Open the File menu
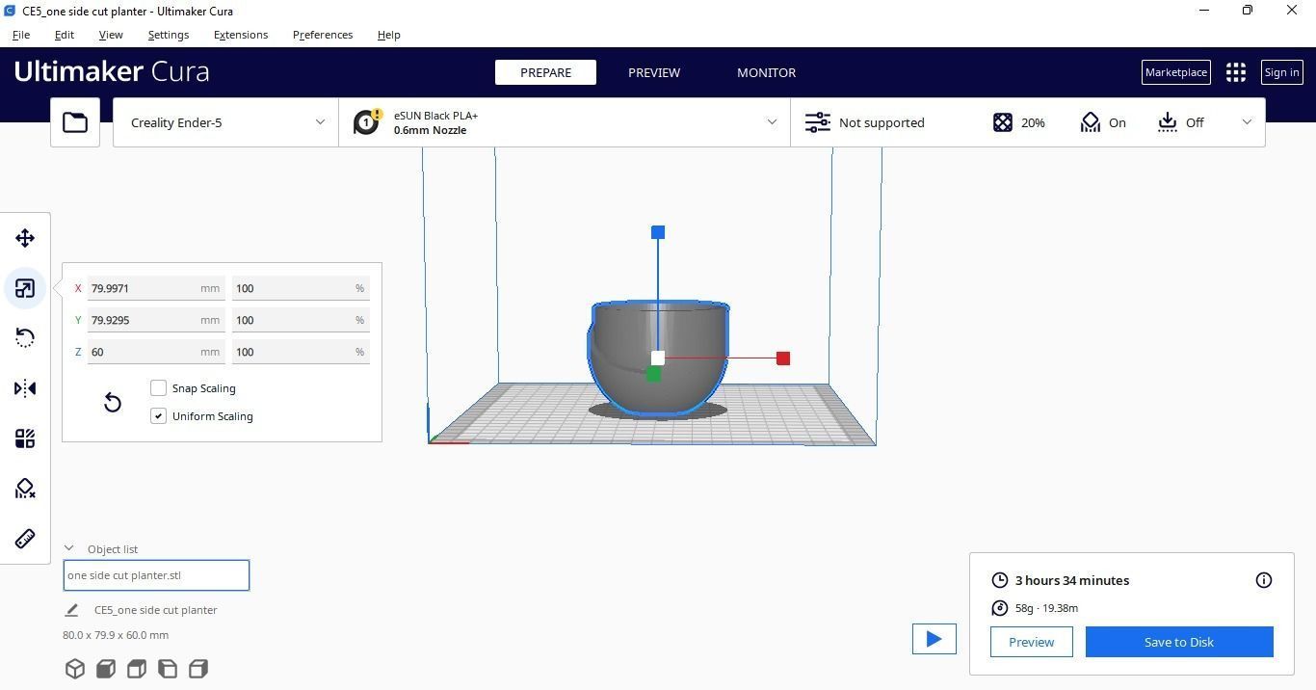Viewport: 1316px width, 690px height. [20, 35]
